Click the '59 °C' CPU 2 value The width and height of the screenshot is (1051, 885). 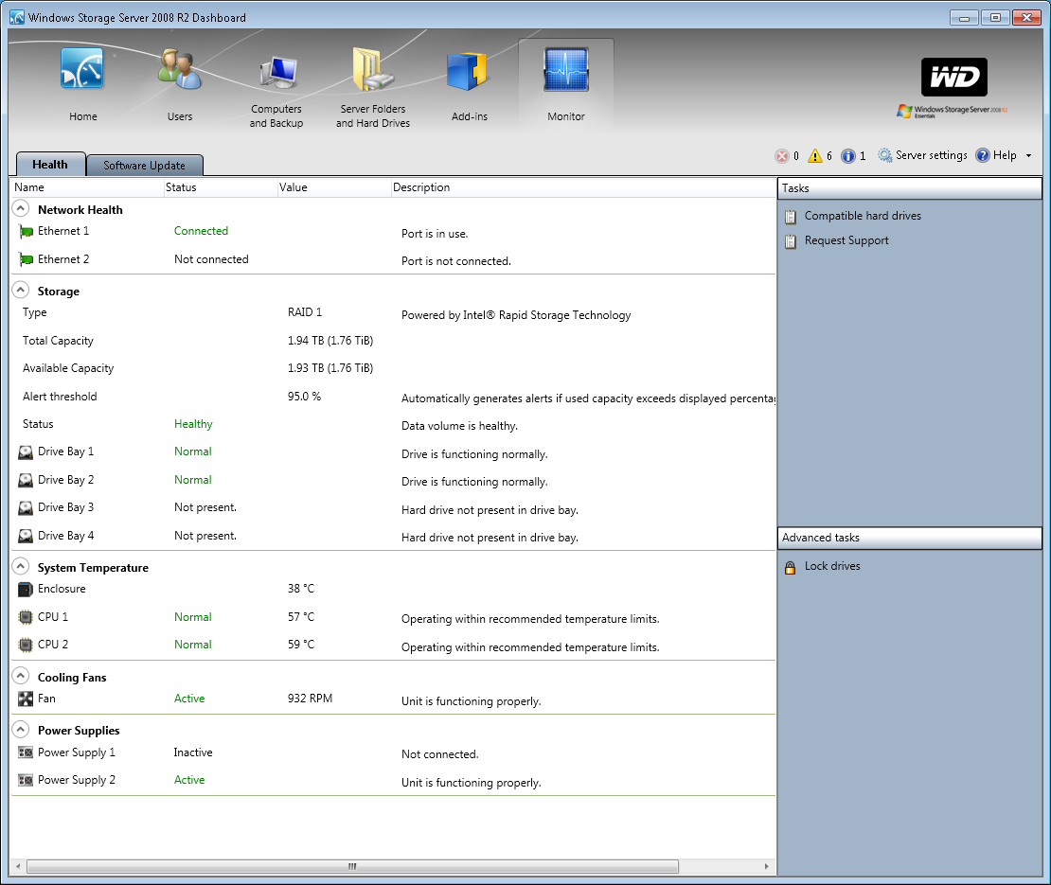(x=301, y=645)
